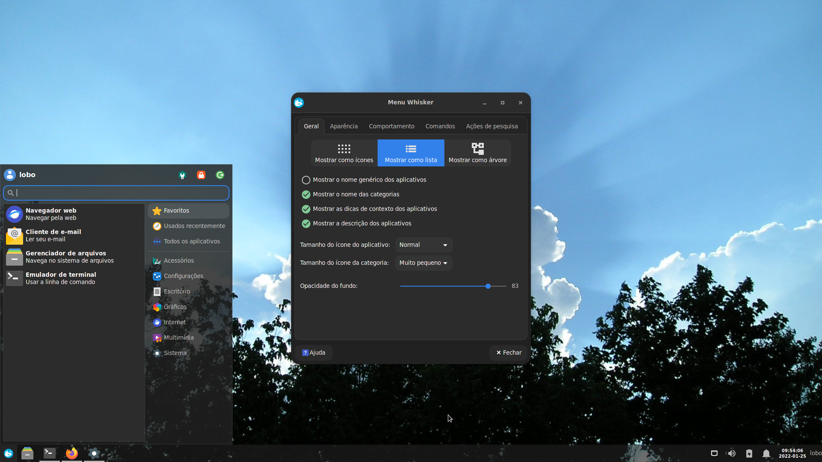
Task: Open the settings manager icon in menu header
Action: click(182, 175)
